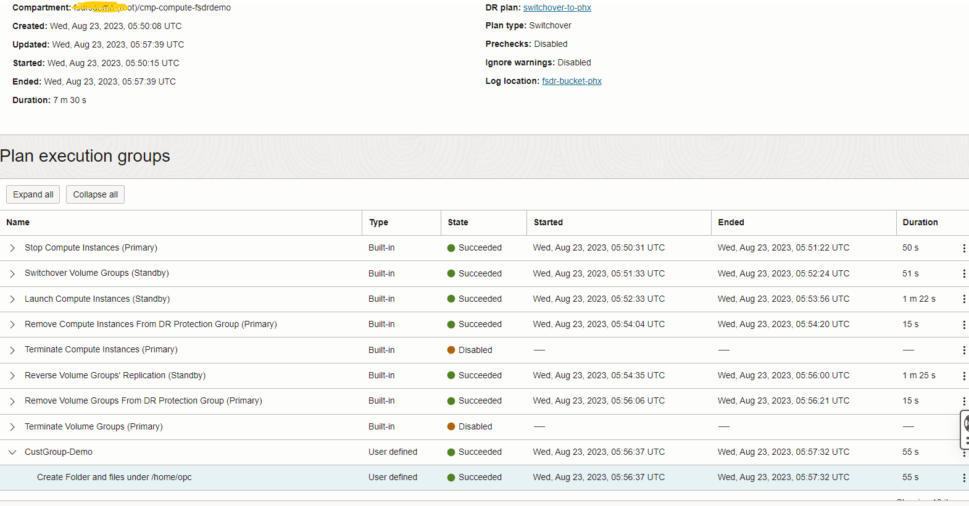The height and width of the screenshot is (506, 969).
Task: Click the Expand all button
Action: [33, 194]
